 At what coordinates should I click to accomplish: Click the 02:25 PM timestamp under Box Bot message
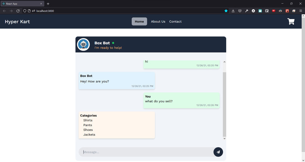pyautogui.click(x=142, y=86)
